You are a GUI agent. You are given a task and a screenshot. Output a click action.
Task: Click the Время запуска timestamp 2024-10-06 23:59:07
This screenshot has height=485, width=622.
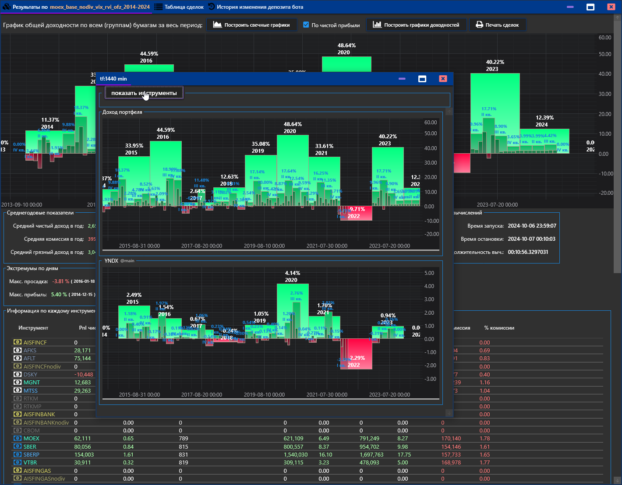532,226
